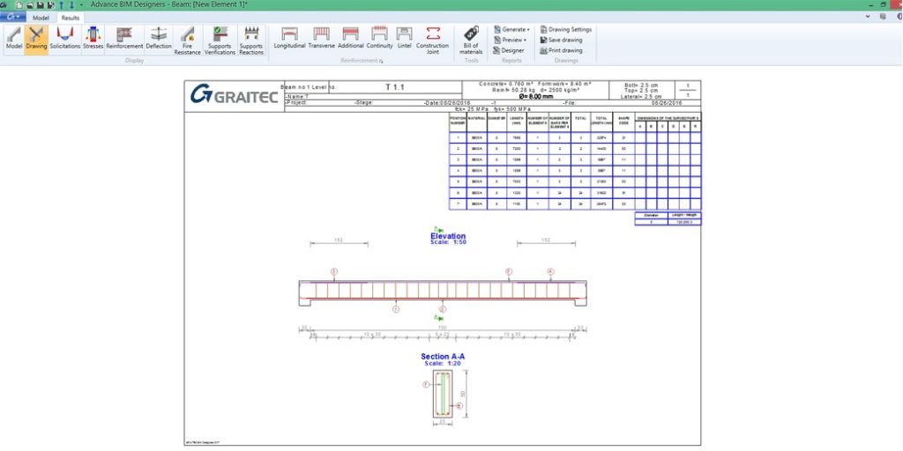Open Supports Verifications
The width and height of the screenshot is (903, 451).
(x=220, y=41)
